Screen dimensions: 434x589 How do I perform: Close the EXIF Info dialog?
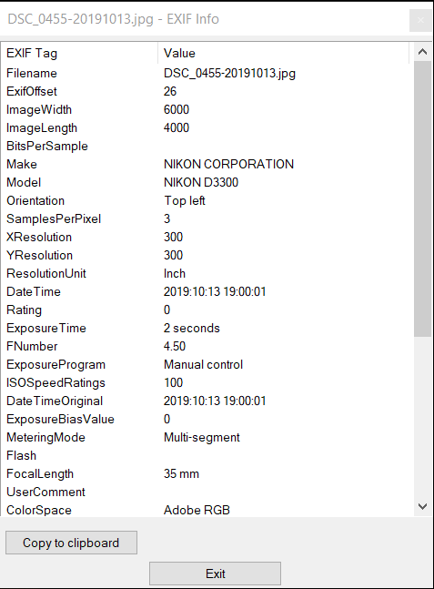[420, 20]
